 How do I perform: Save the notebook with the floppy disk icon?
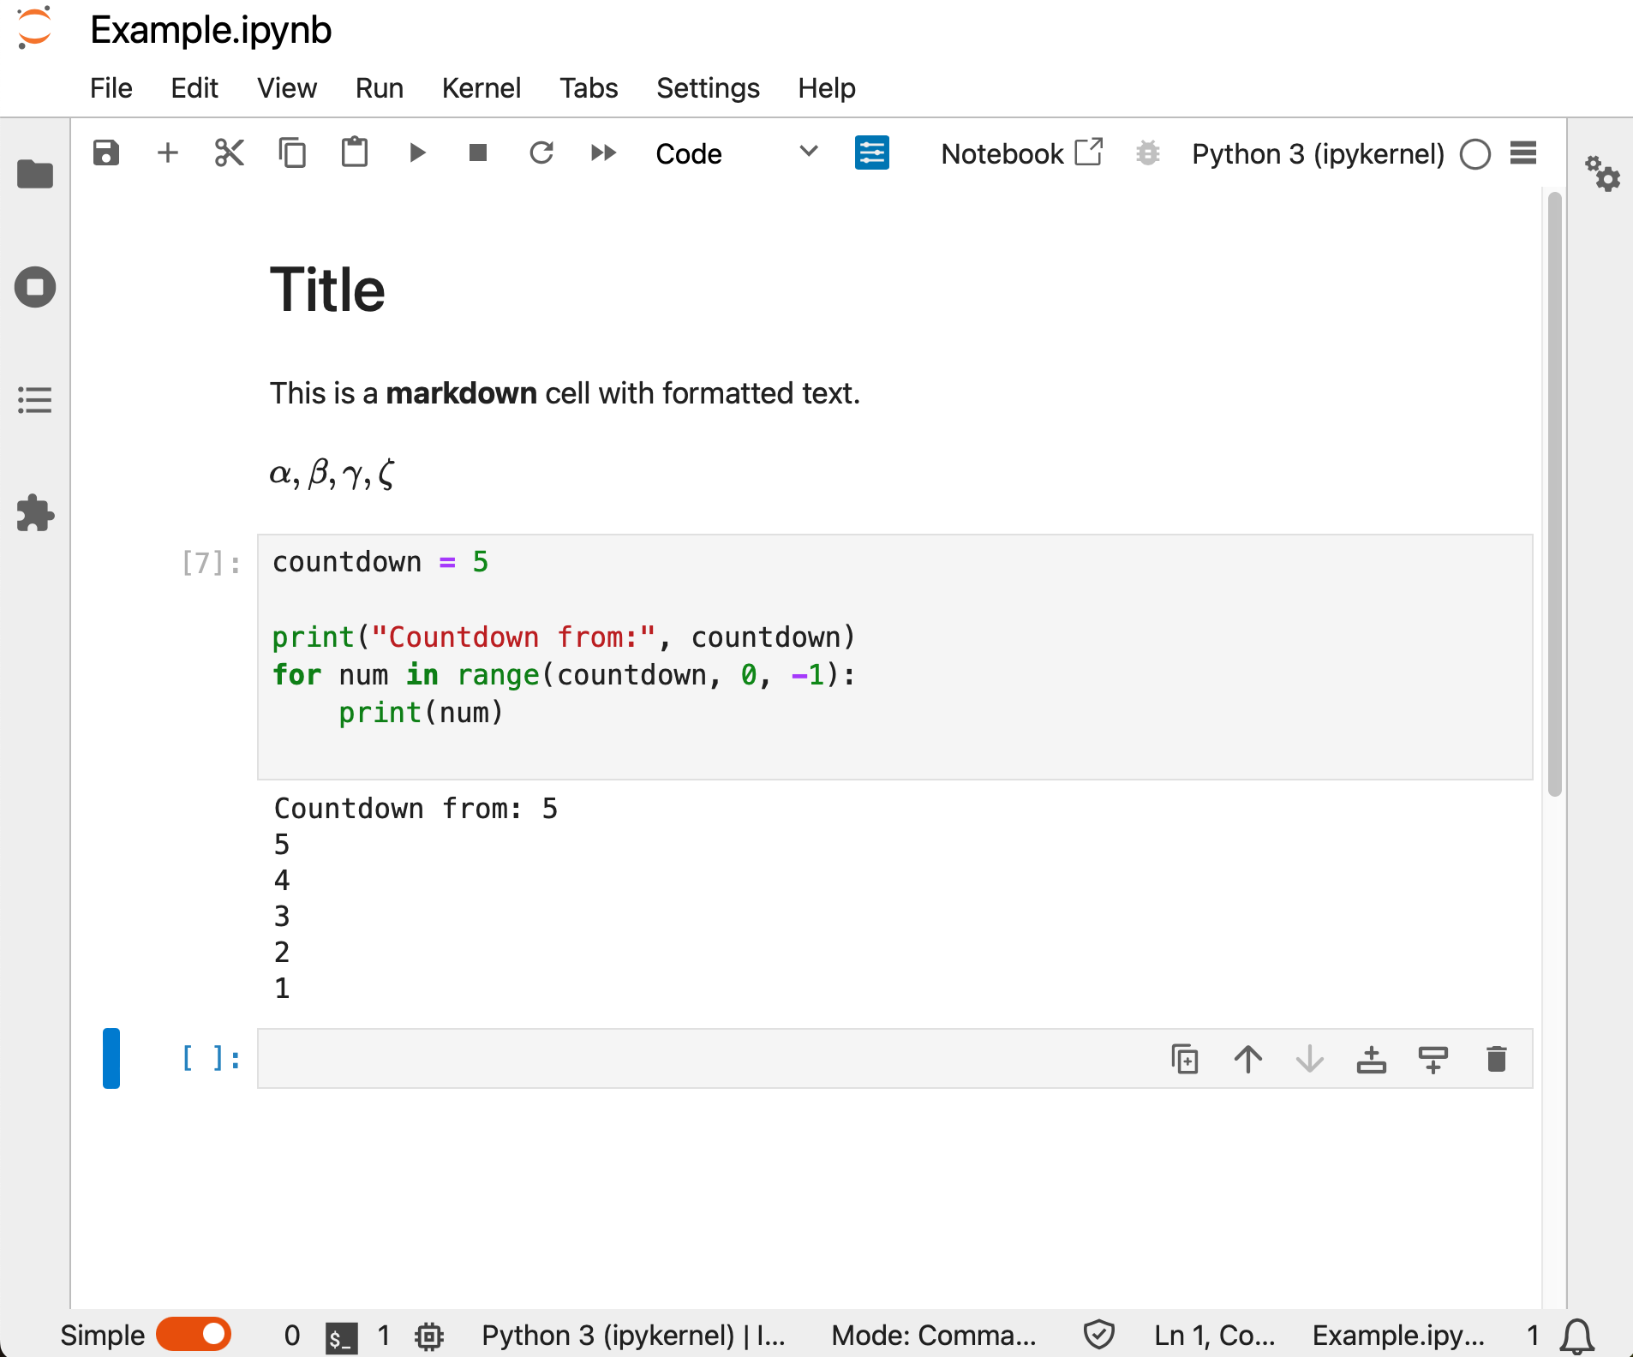point(106,153)
